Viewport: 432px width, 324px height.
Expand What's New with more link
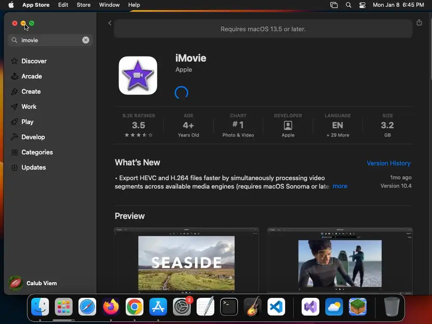tap(340, 186)
